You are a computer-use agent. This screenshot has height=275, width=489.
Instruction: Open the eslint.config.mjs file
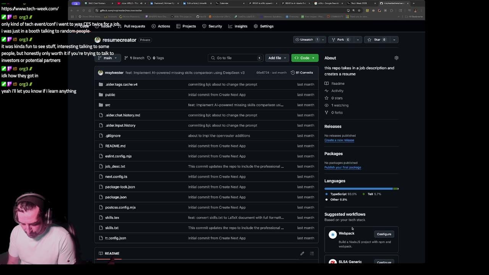click(118, 156)
